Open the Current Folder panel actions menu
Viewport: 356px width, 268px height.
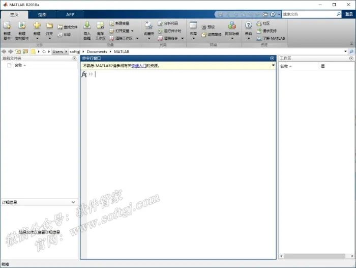pyautogui.click(x=74, y=59)
